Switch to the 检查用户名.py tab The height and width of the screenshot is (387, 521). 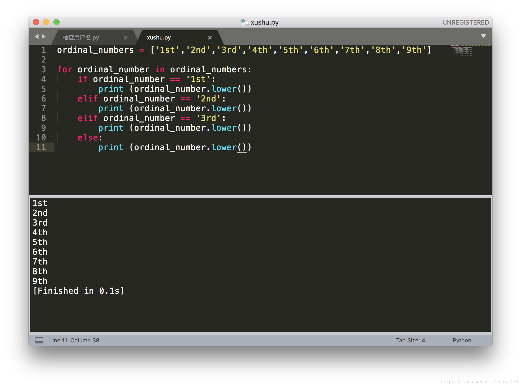pos(81,38)
